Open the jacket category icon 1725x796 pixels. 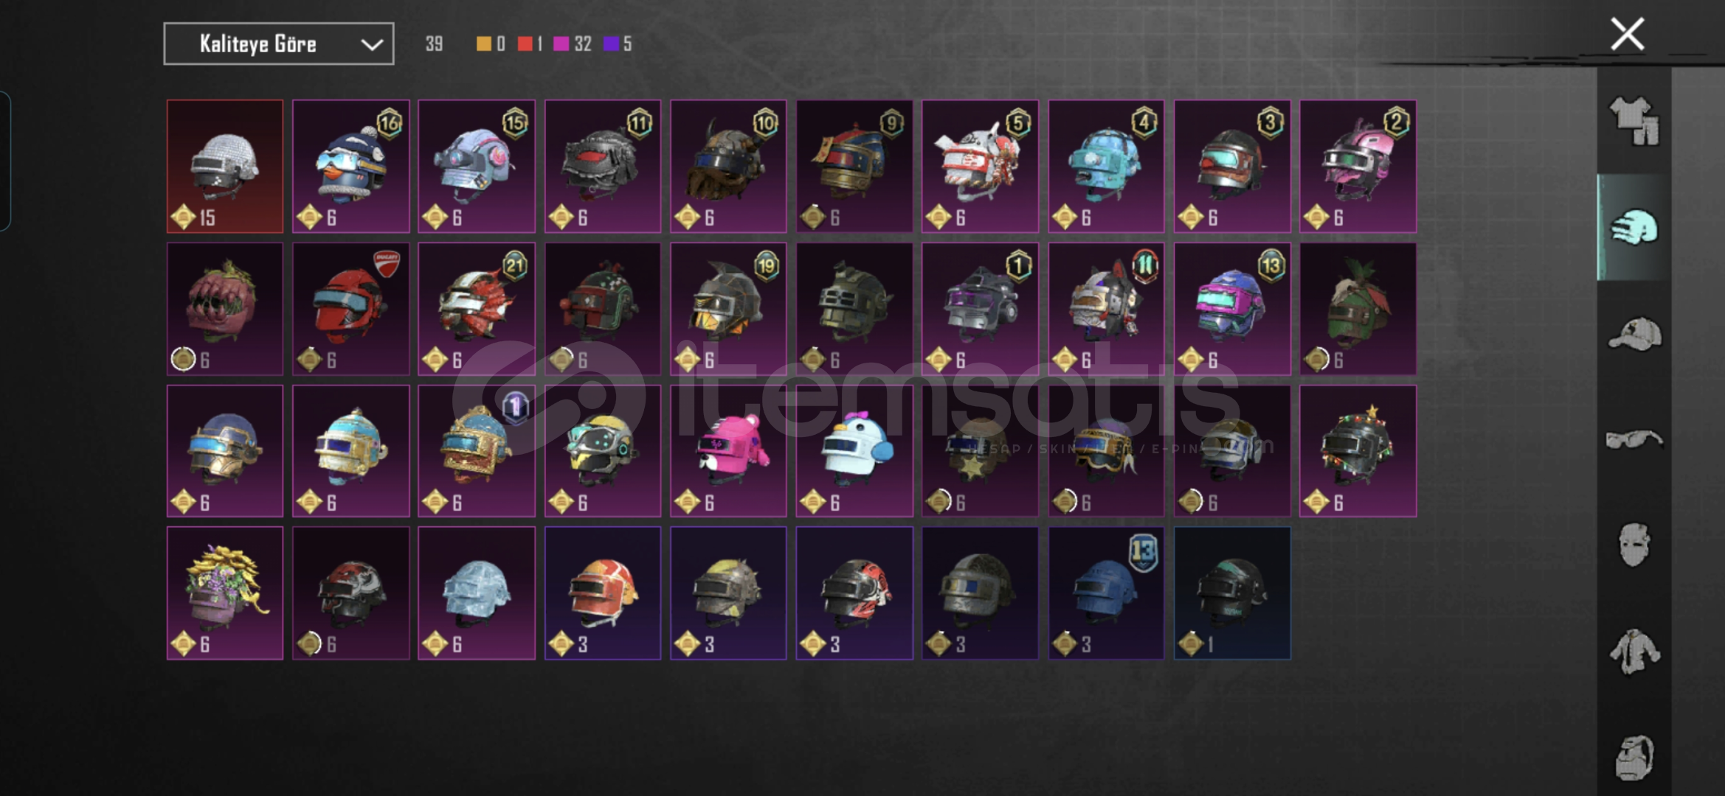click(1634, 651)
